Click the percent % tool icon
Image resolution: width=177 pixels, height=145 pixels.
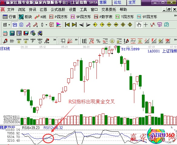[x=98, y=41]
